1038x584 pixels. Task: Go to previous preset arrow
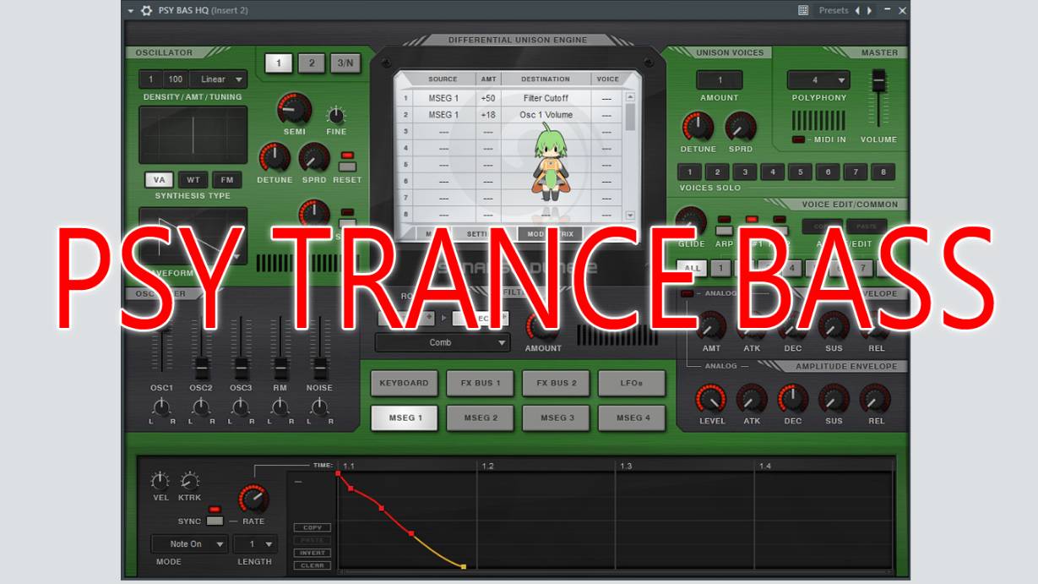pos(857,10)
